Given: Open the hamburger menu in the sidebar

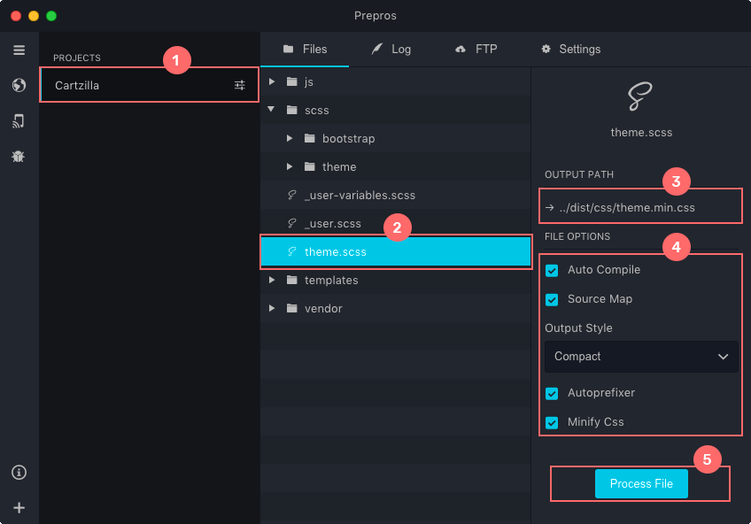Looking at the screenshot, I should coord(19,50).
